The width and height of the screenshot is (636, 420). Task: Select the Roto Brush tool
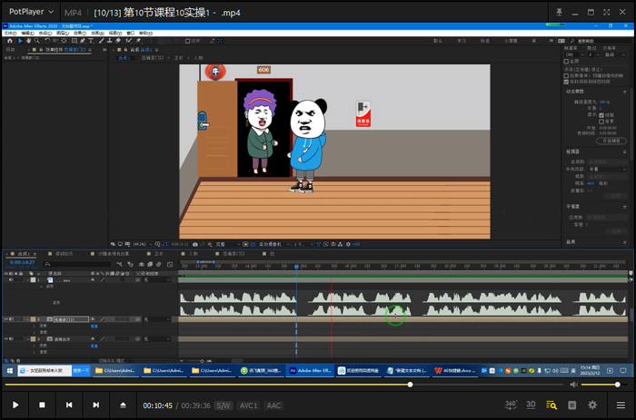click(129, 41)
